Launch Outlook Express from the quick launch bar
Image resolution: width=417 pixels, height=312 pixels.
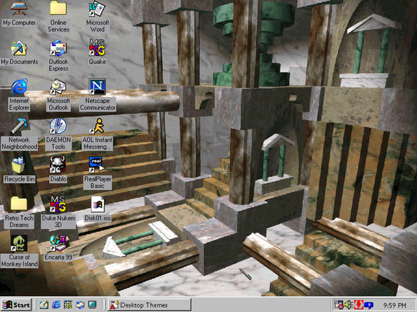tap(80, 305)
